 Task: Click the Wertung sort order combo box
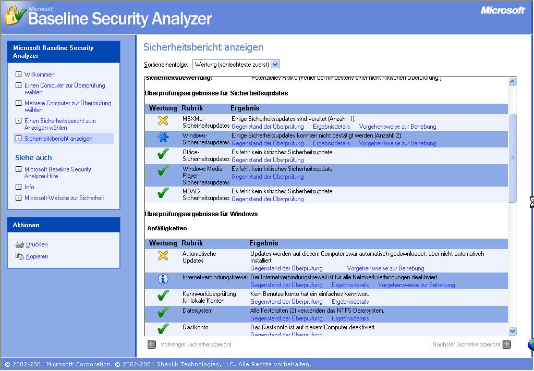[236, 64]
